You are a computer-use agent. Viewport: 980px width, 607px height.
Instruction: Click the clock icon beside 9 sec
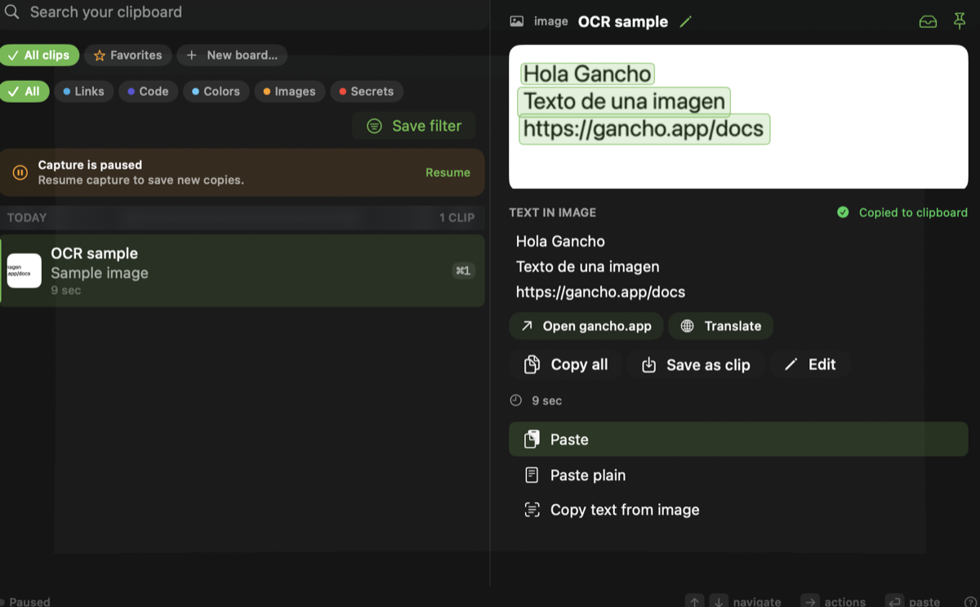point(515,400)
